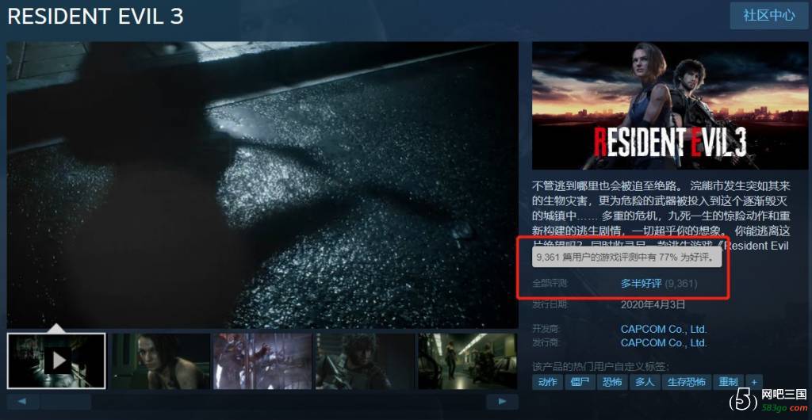
Task: Select the third red-toned screenshot thumbnail
Action: tap(262, 361)
